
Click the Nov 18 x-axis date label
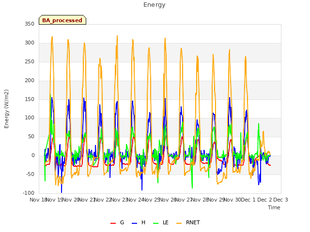click(x=38, y=200)
